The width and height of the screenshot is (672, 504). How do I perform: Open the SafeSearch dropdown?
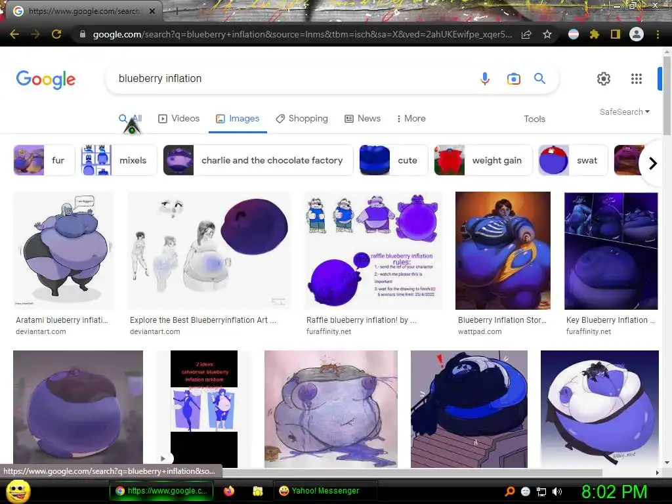coord(625,112)
